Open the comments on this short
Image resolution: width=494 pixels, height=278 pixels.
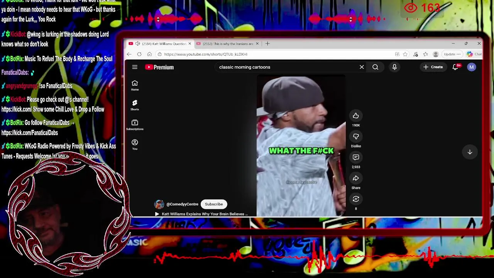coord(356,157)
